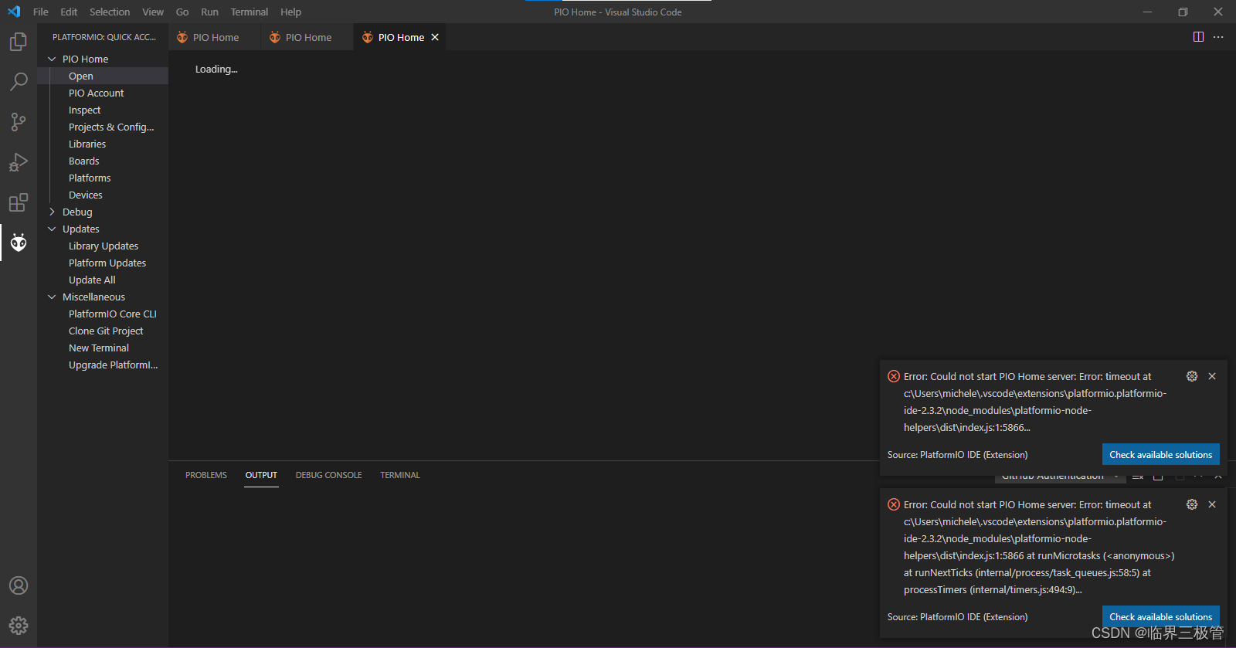Open the Help menu
1236x648 pixels.
tap(290, 12)
